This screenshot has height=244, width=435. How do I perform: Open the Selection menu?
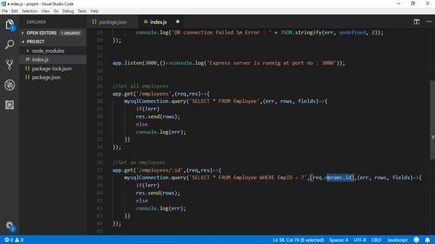point(29,11)
